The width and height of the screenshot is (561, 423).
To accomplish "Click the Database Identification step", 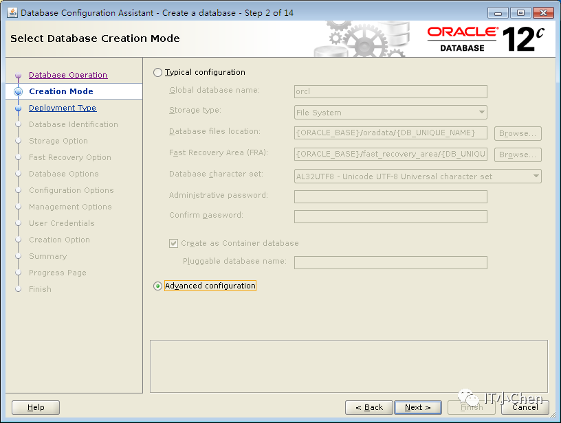I will click(x=74, y=124).
